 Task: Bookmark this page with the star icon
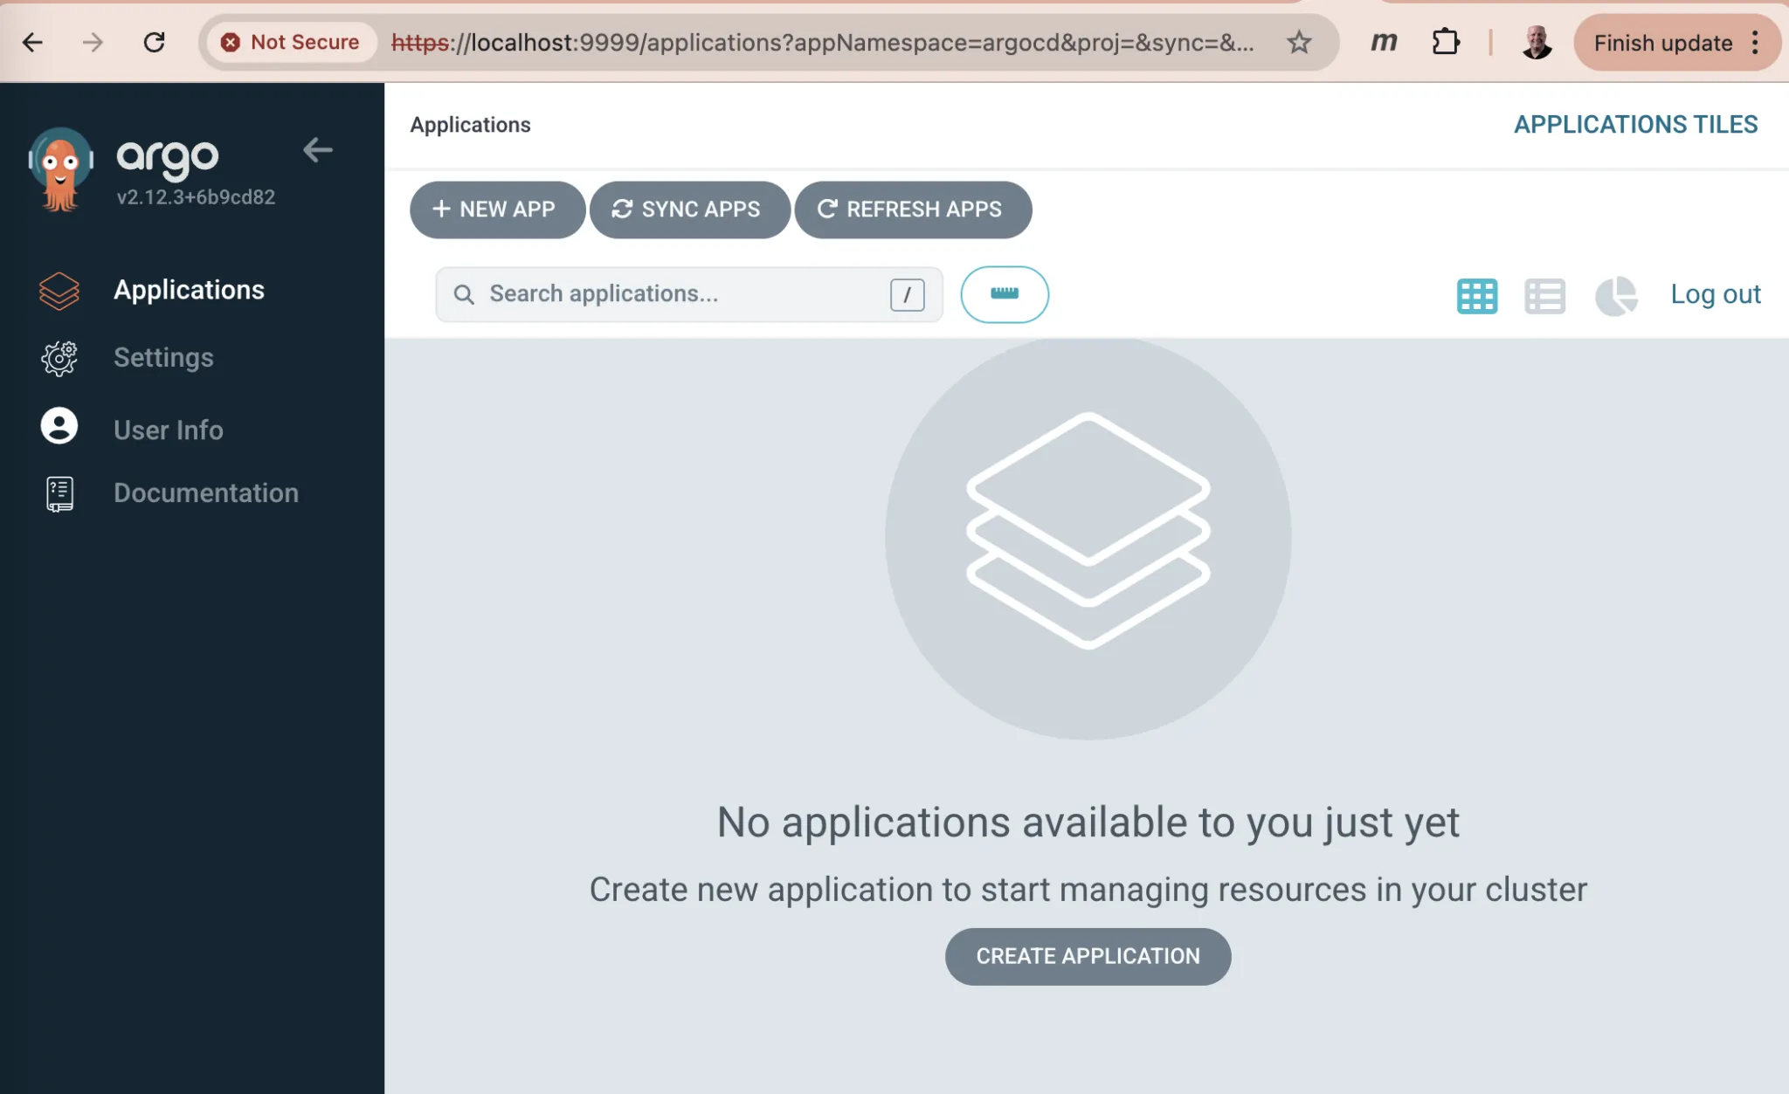click(1299, 42)
